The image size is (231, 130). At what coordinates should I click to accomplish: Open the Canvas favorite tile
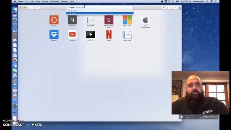click(54, 20)
